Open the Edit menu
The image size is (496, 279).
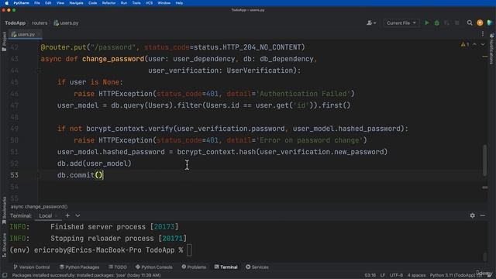point(48,3)
